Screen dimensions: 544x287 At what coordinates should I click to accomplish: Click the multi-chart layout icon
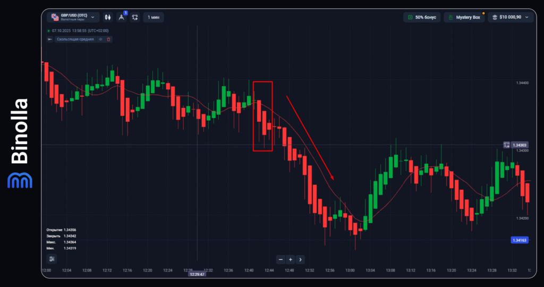(135, 17)
